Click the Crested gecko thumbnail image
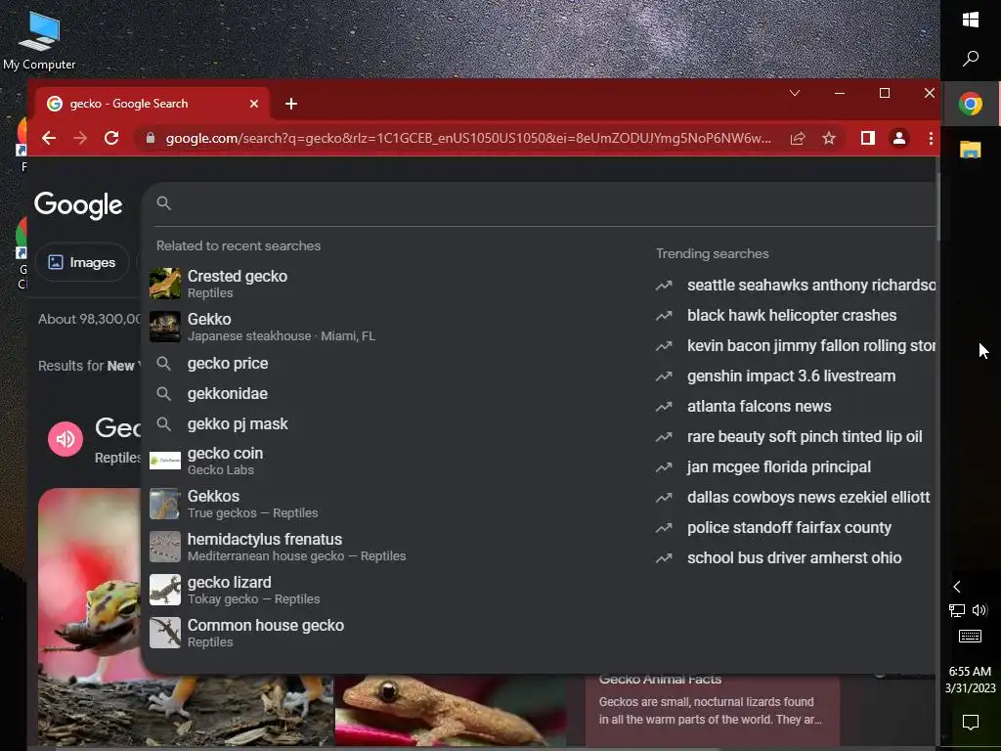Image resolution: width=1001 pixels, height=751 pixels. click(164, 284)
